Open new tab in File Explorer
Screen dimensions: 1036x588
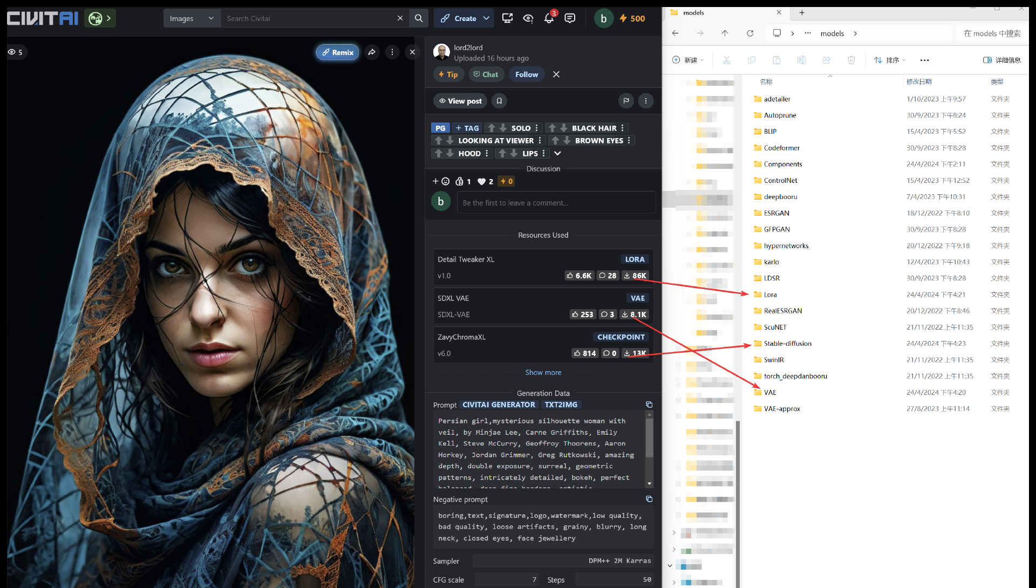coord(802,12)
